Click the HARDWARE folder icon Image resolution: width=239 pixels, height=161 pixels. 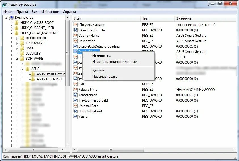click(22, 43)
